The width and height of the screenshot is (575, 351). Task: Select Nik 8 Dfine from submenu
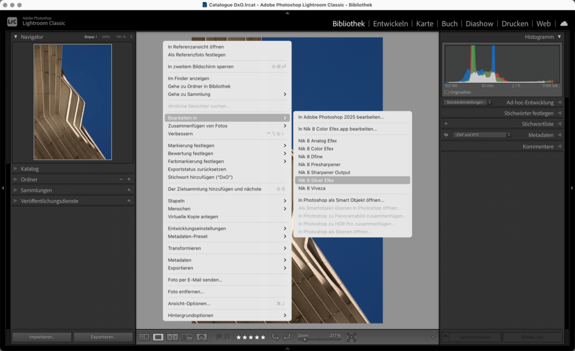click(x=353, y=156)
